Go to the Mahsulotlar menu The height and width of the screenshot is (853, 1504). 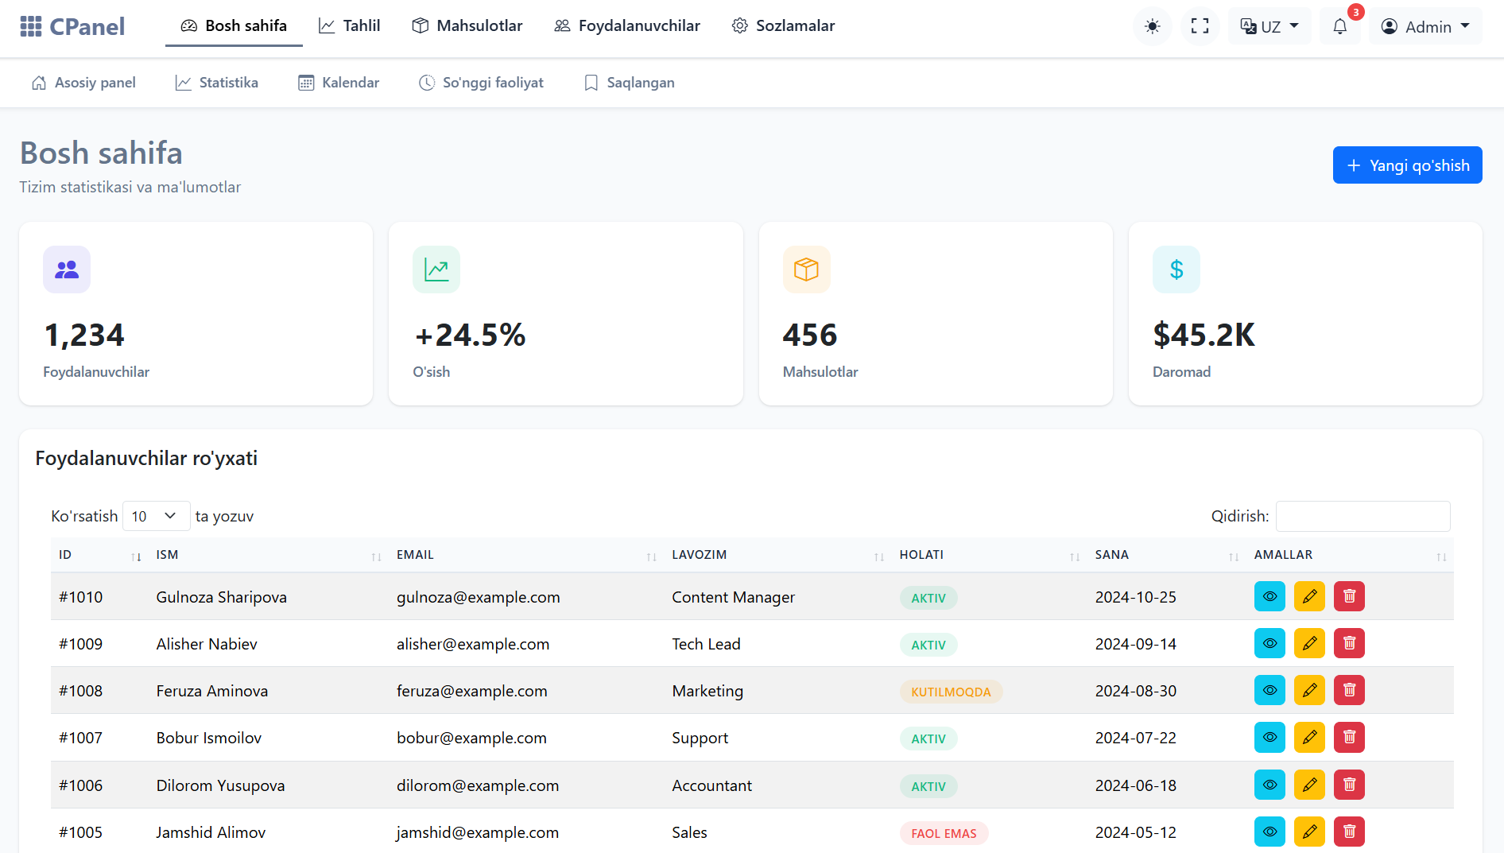[x=467, y=25]
